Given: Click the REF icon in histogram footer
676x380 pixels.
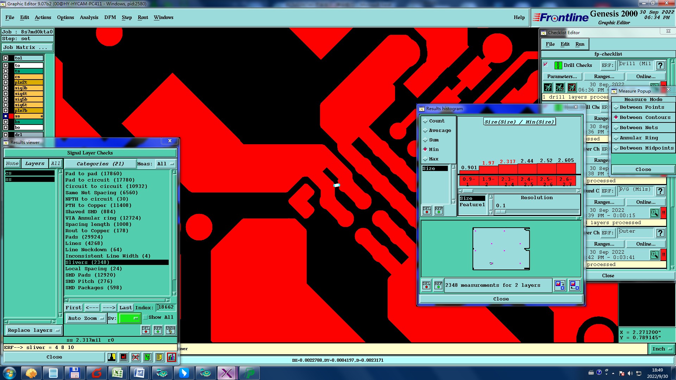Looking at the screenshot, I should [438, 285].
